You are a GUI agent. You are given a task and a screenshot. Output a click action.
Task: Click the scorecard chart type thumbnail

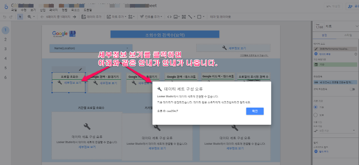(319, 27)
